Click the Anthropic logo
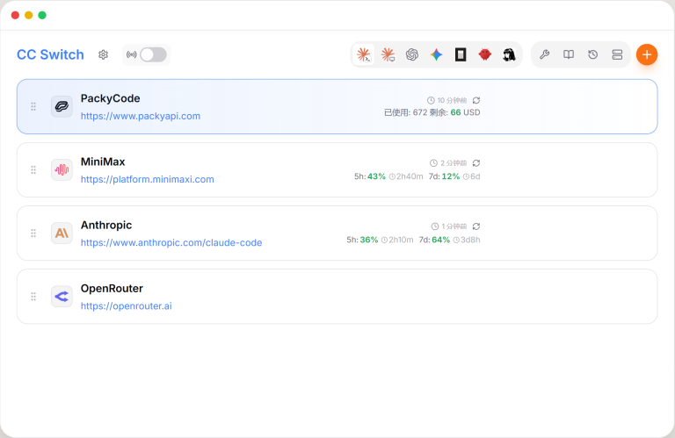The height and width of the screenshot is (438, 675). click(x=62, y=233)
